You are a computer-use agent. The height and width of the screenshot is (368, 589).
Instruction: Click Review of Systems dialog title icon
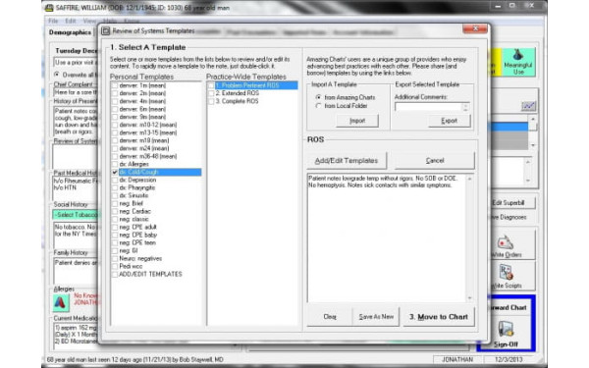click(x=106, y=30)
